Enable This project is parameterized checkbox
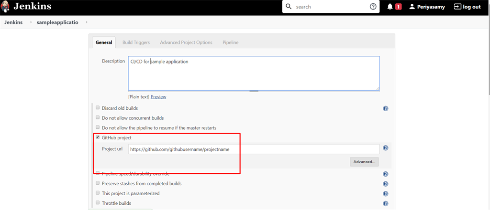This screenshot has height=210, width=490. (x=98, y=193)
